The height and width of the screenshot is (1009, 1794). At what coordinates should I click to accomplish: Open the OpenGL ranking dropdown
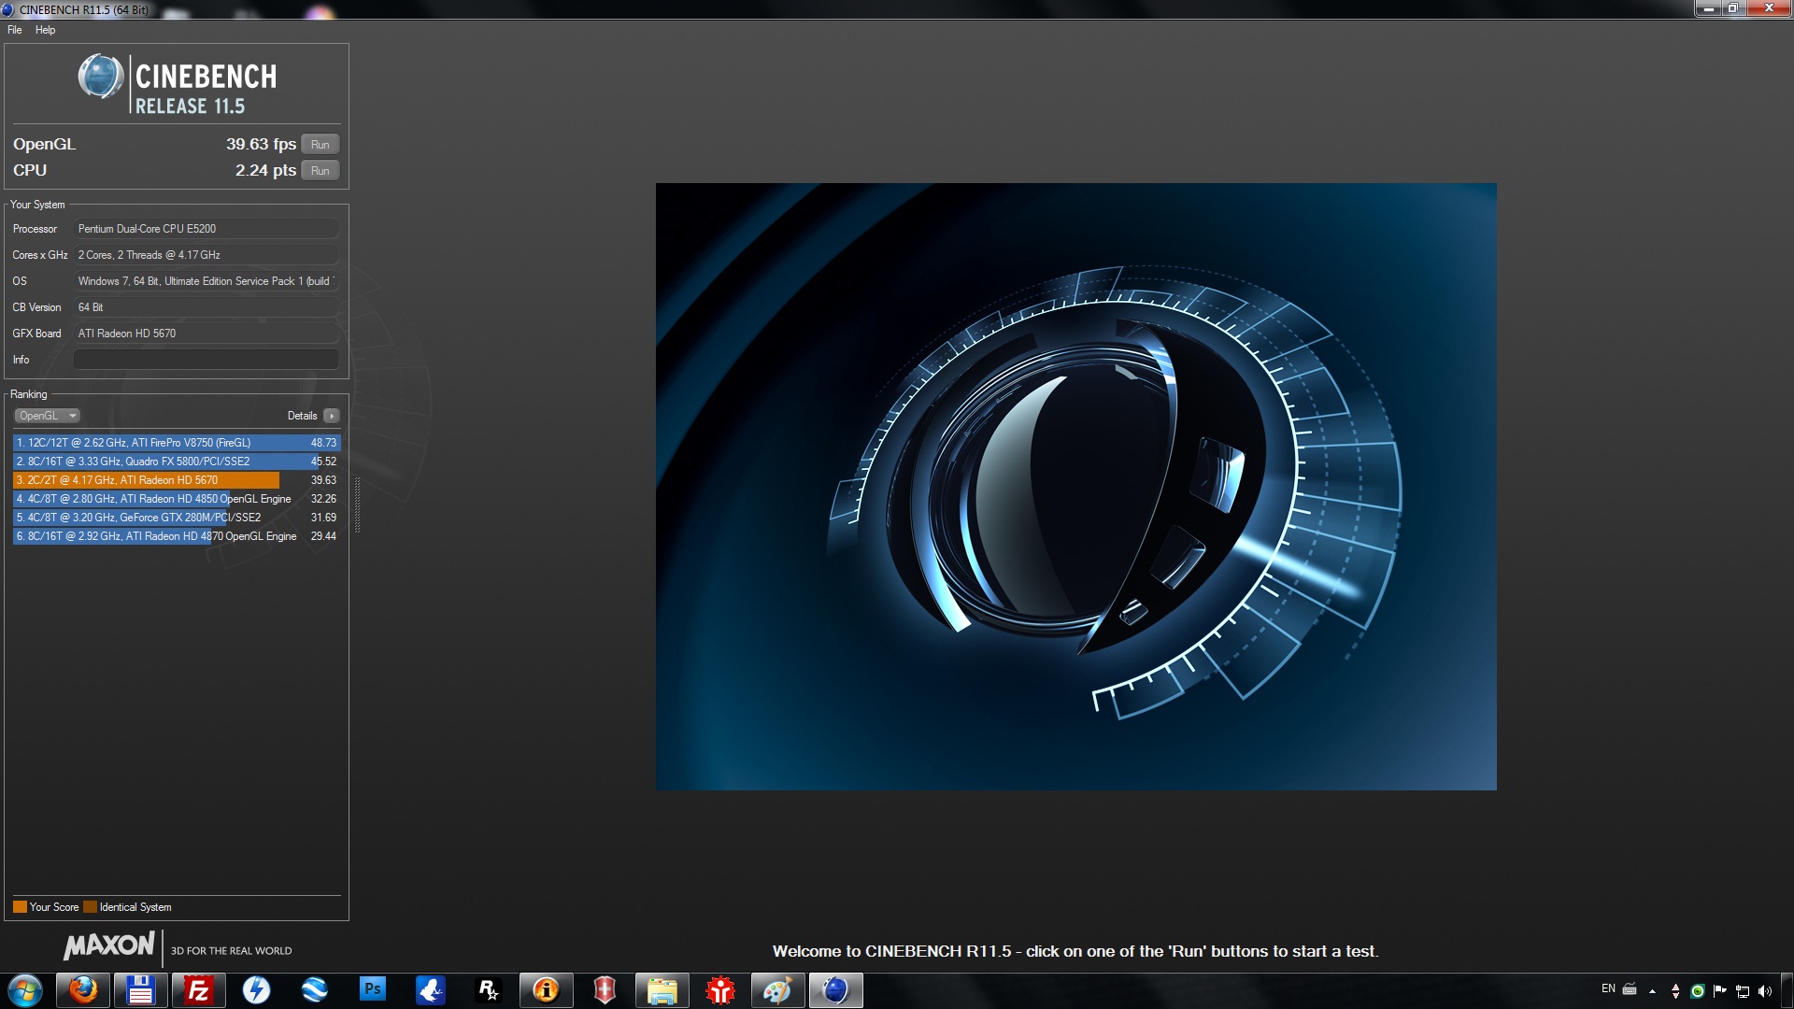click(47, 416)
